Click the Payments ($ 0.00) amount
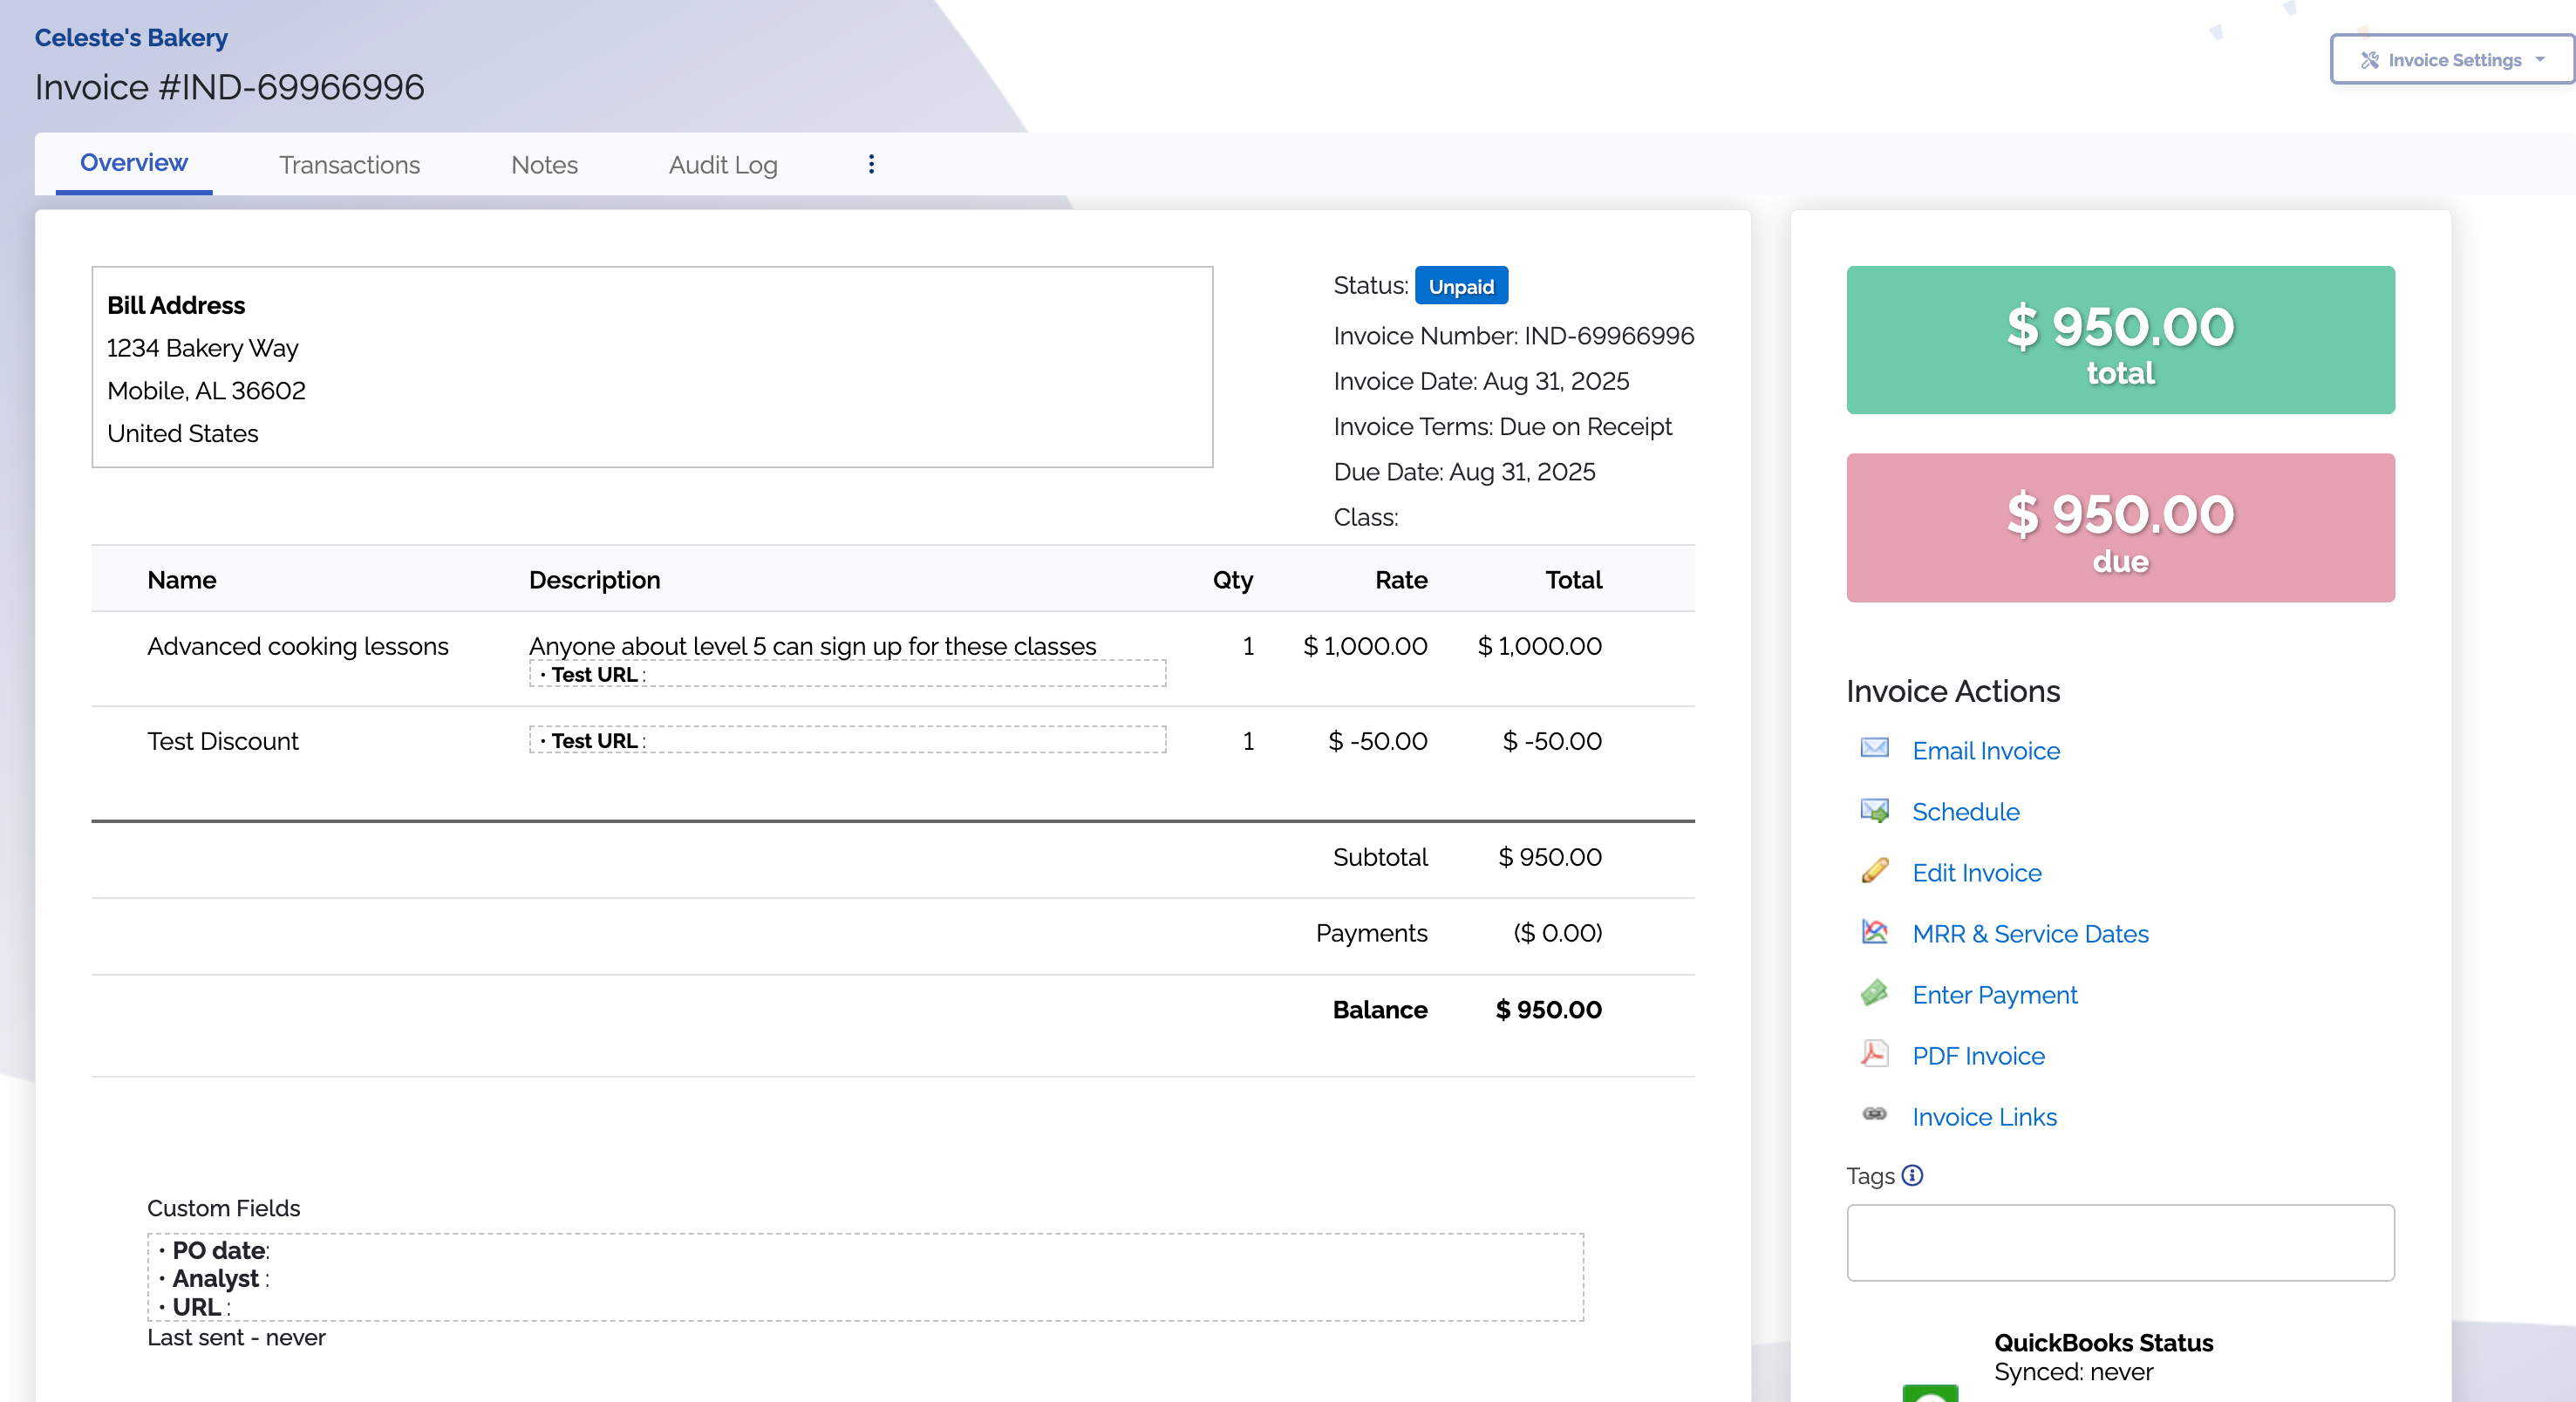Viewport: 2576px width, 1402px height. point(1557,933)
